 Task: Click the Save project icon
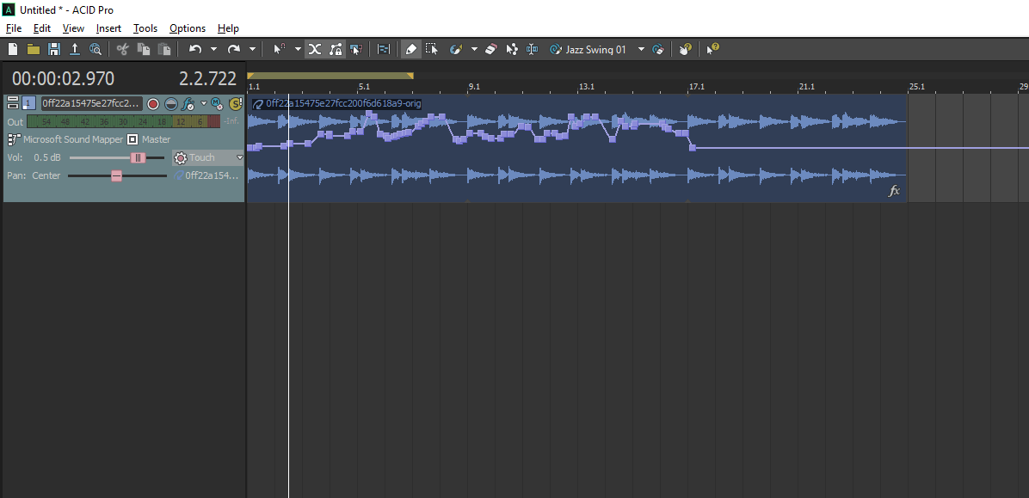pos(54,50)
